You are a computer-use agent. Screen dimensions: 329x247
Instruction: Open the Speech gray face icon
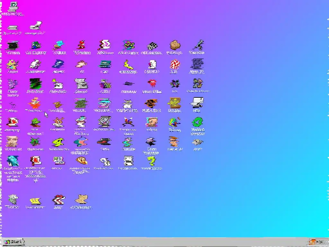[81, 84]
